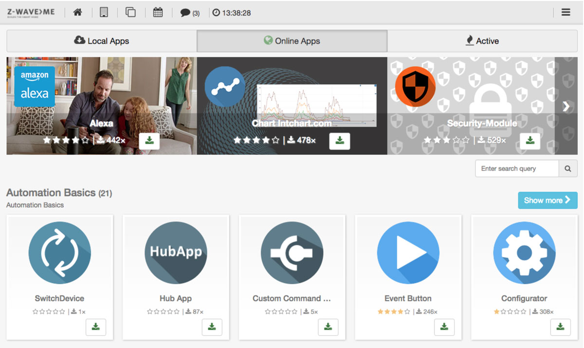Screen dimensions: 584x348
Task: Open the elements view icon
Action: (130, 13)
